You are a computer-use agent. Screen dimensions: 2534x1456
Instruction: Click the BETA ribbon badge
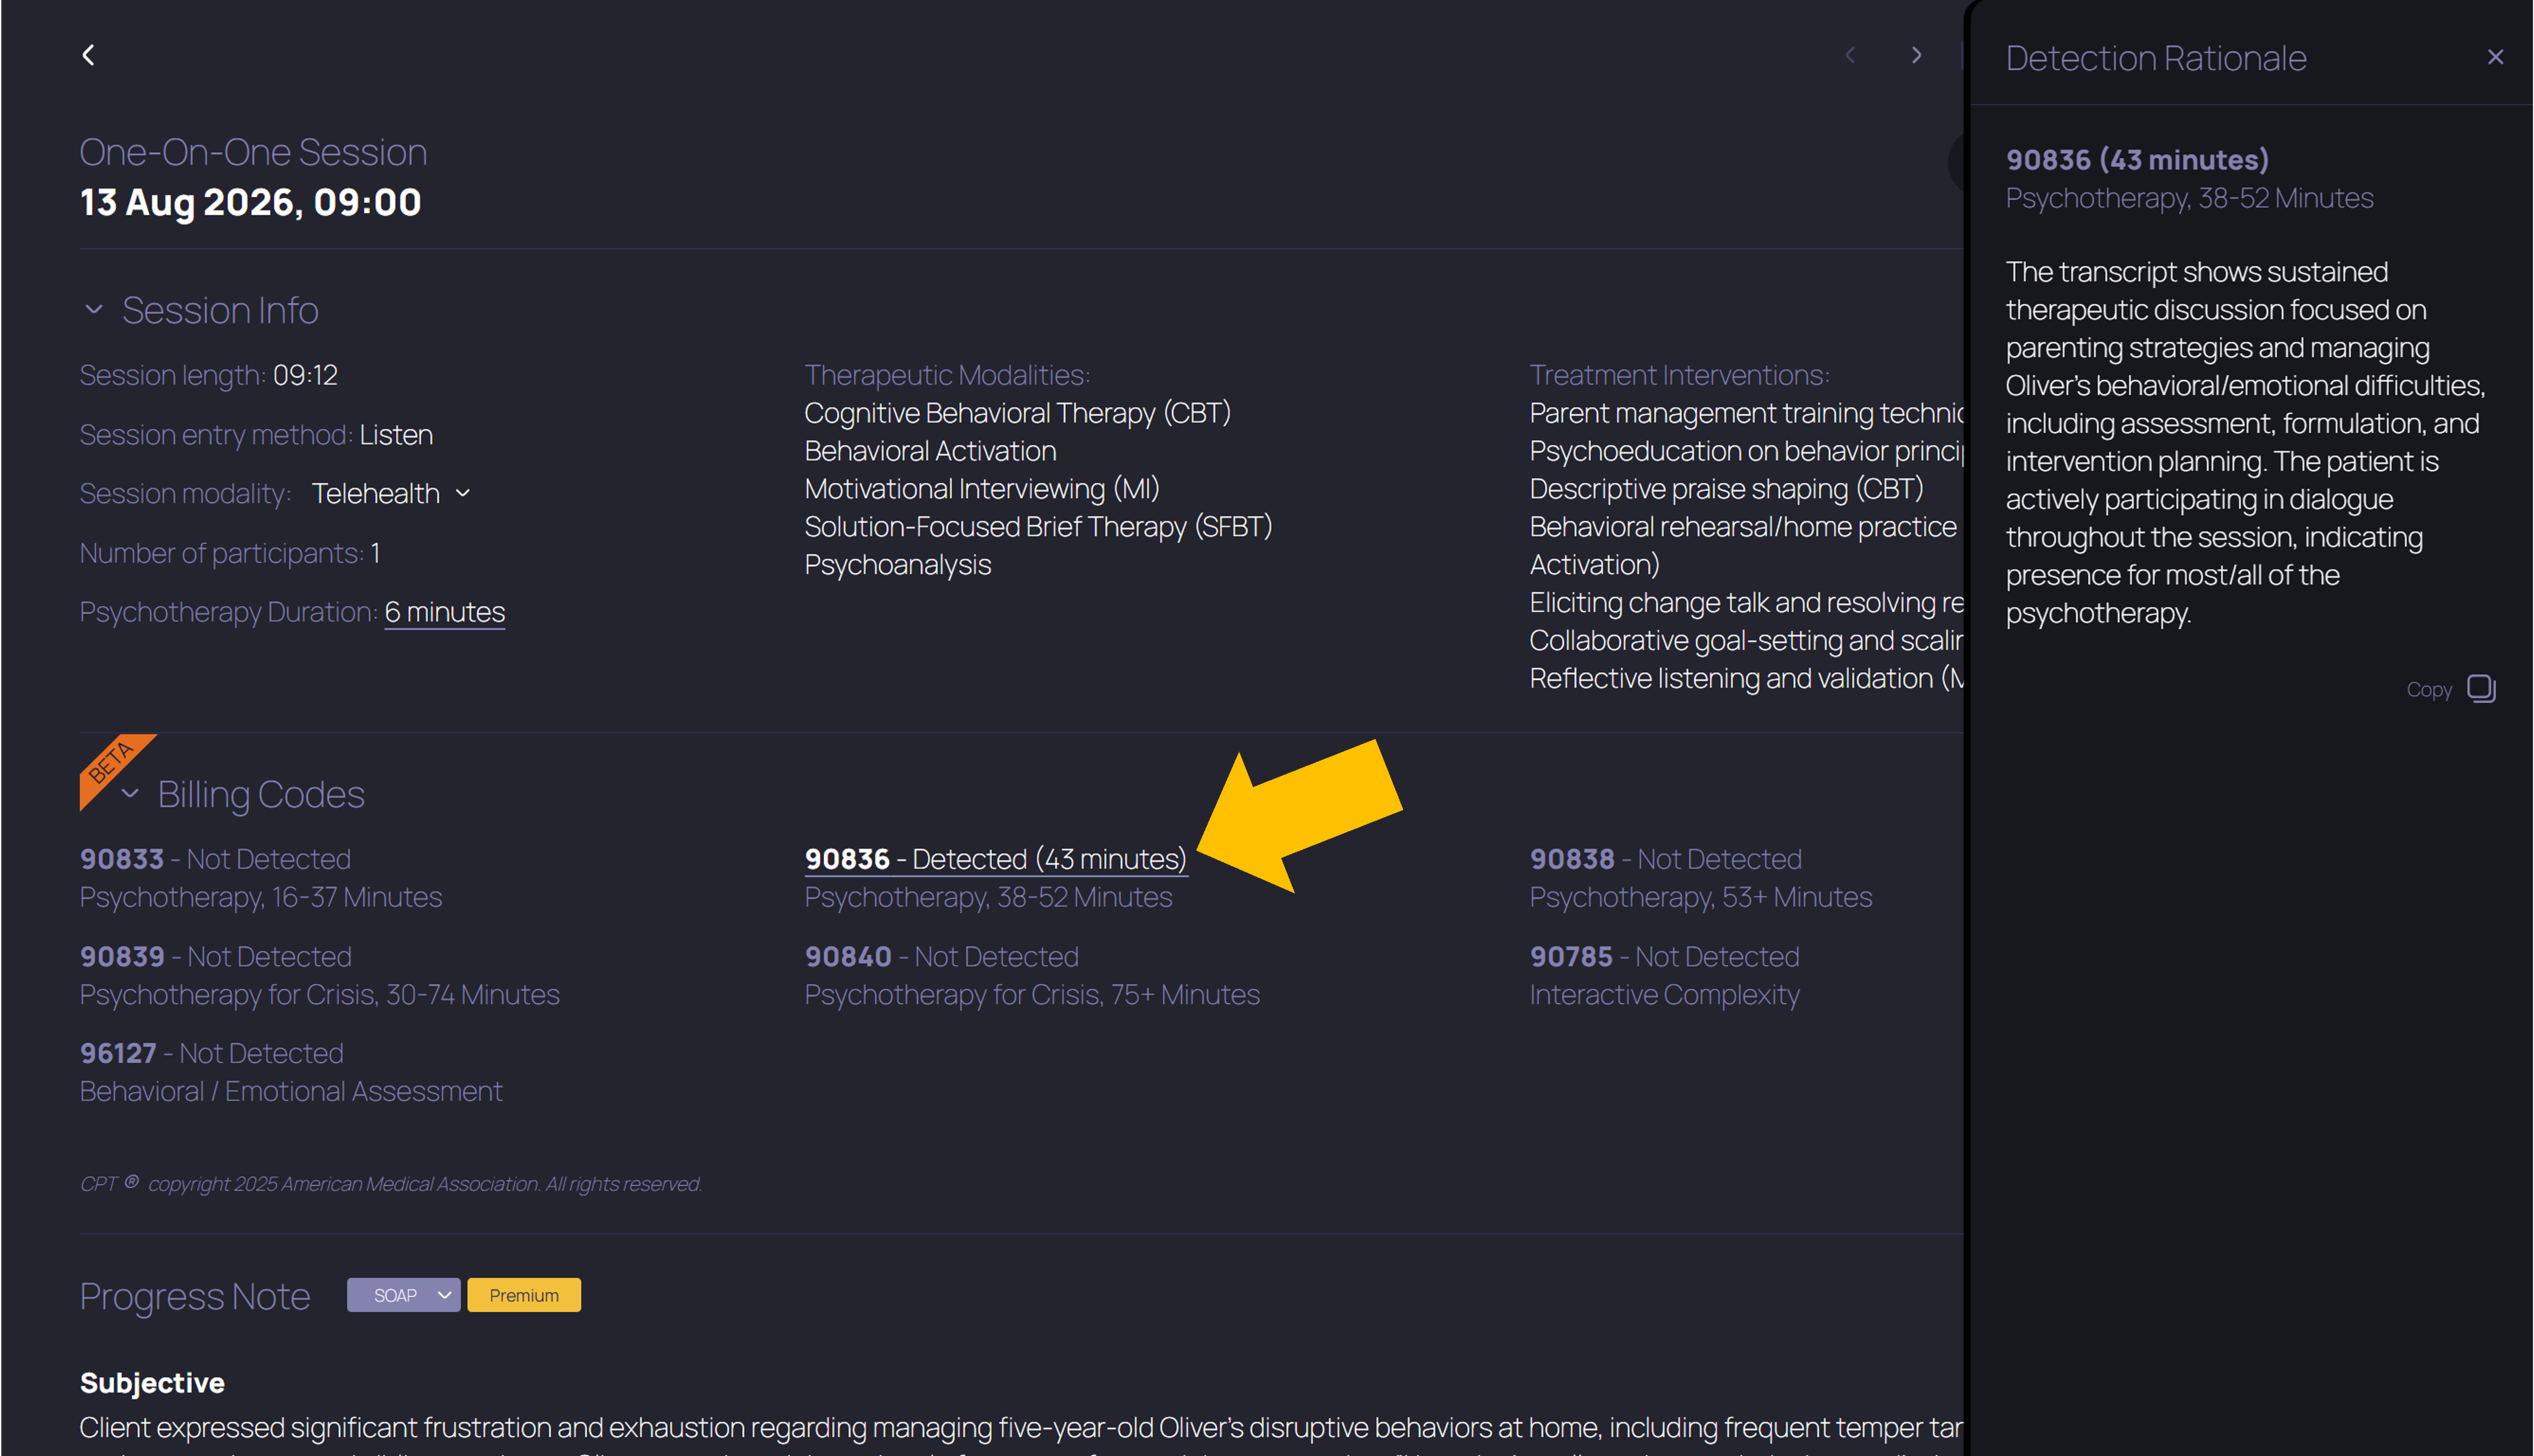click(112, 763)
